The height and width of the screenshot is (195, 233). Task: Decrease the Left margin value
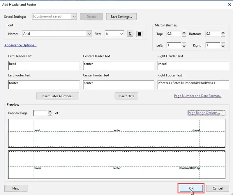(x=184, y=47)
